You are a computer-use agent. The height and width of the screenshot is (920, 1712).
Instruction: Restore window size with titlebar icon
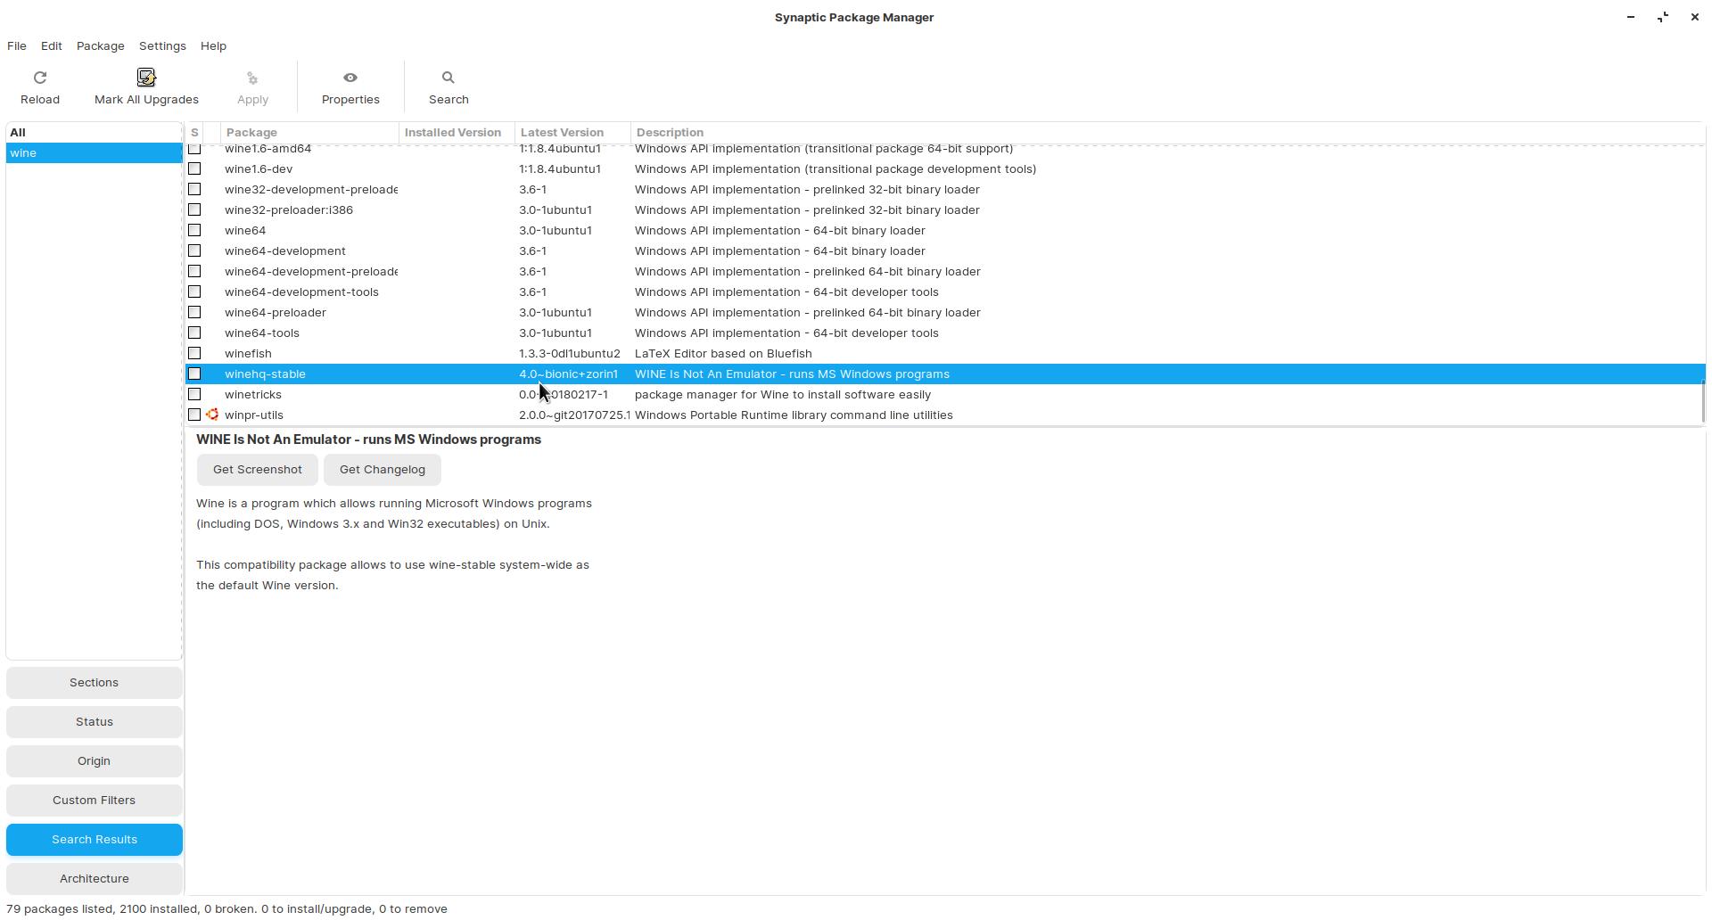click(x=1663, y=17)
